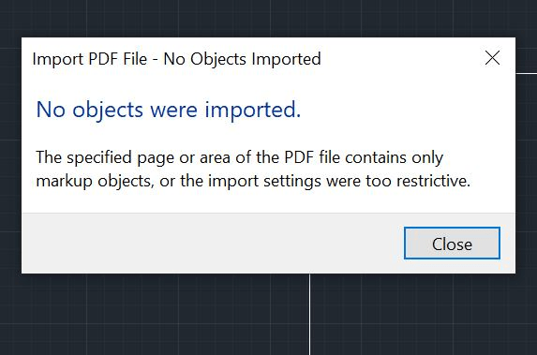This screenshot has width=537, height=355.
Task: Click the words PDF file in message body
Action: coord(312,157)
